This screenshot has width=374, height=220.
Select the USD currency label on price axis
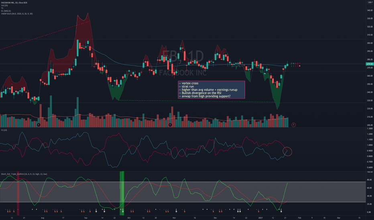click(370, 2)
